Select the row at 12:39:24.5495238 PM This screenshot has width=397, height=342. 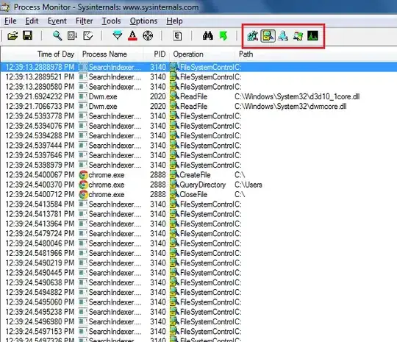click(198, 312)
